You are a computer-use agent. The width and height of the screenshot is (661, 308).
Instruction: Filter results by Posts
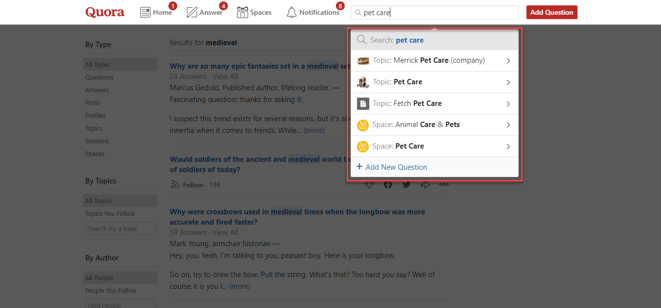point(92,103)
